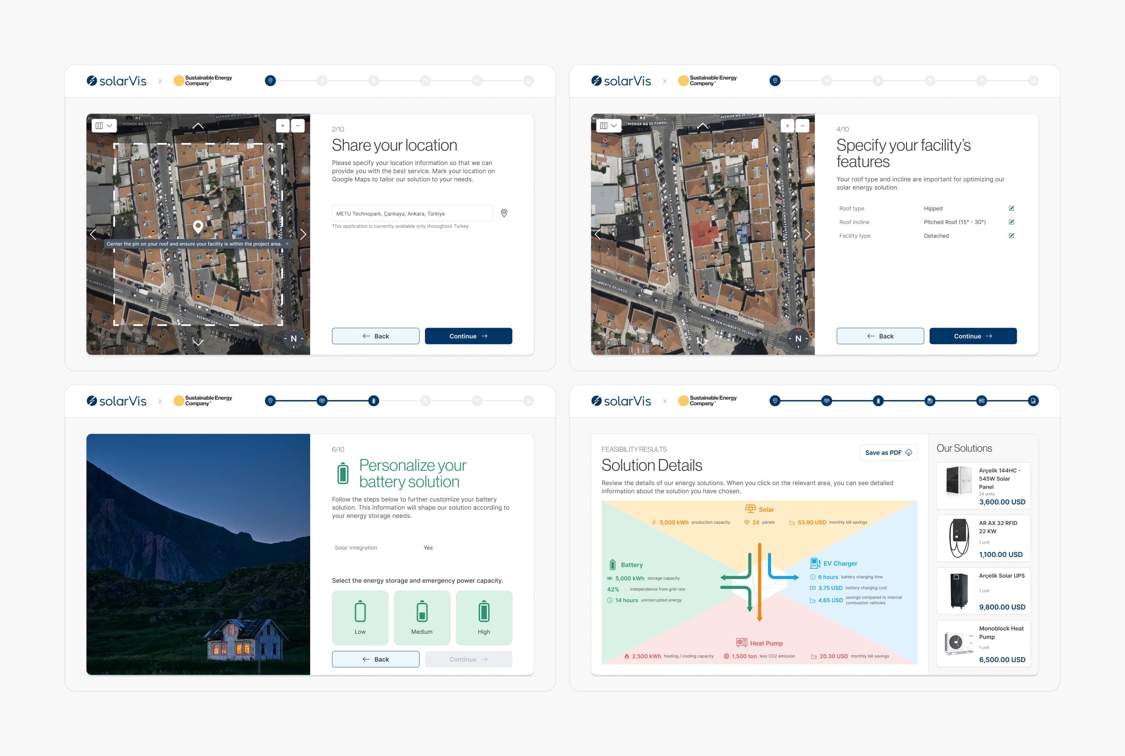Open Arçelik Solar UPS product card

pos(983,590)
